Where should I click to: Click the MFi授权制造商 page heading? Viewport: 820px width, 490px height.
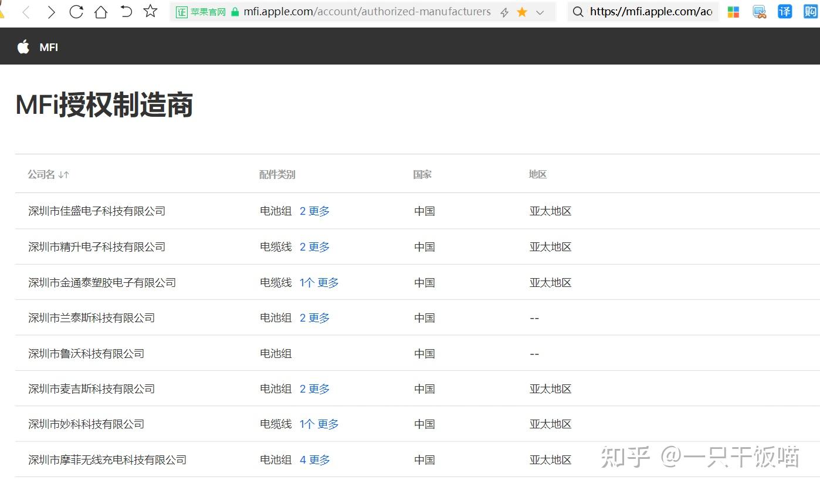[104, 105]
